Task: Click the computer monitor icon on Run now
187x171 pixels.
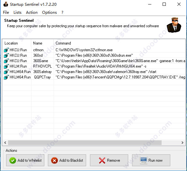Action: (x=144, y=160)
